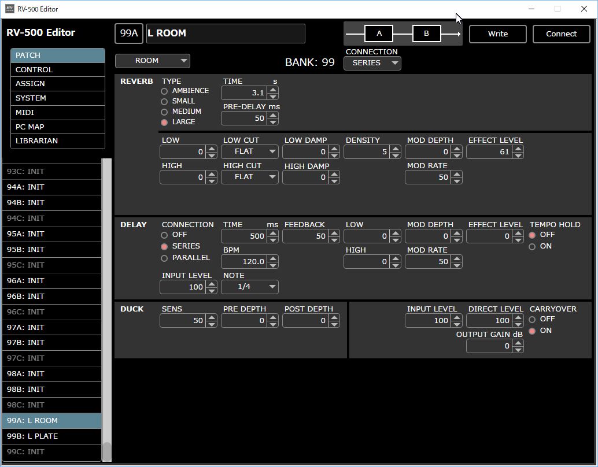
Task: Open the SYSTEM page
Action: point(58,98)
